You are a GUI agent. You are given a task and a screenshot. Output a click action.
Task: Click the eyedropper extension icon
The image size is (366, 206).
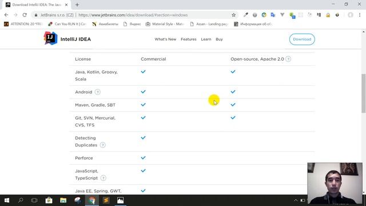point(245,15)
